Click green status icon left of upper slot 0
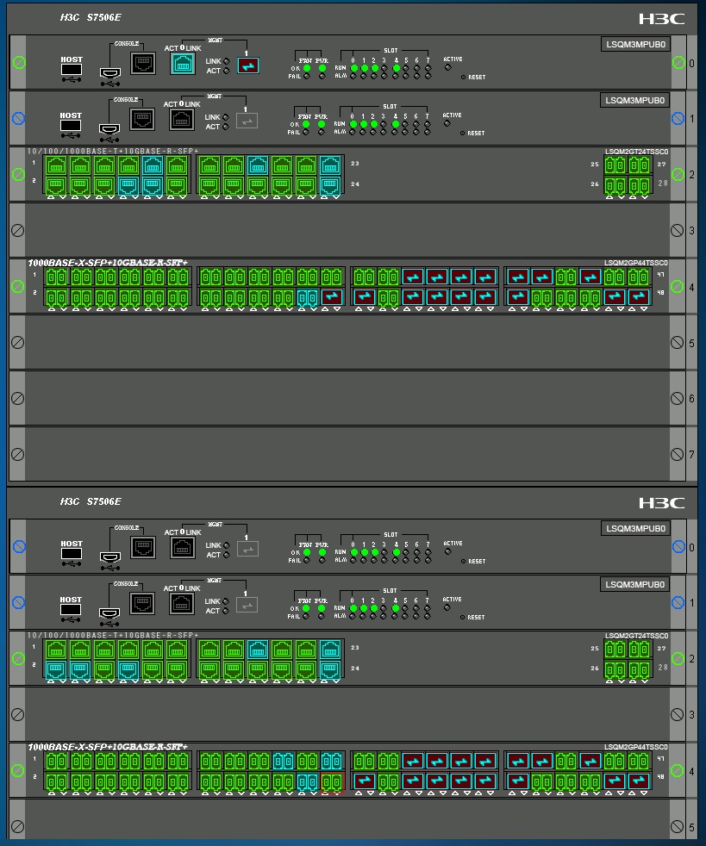 coord(19,63)
